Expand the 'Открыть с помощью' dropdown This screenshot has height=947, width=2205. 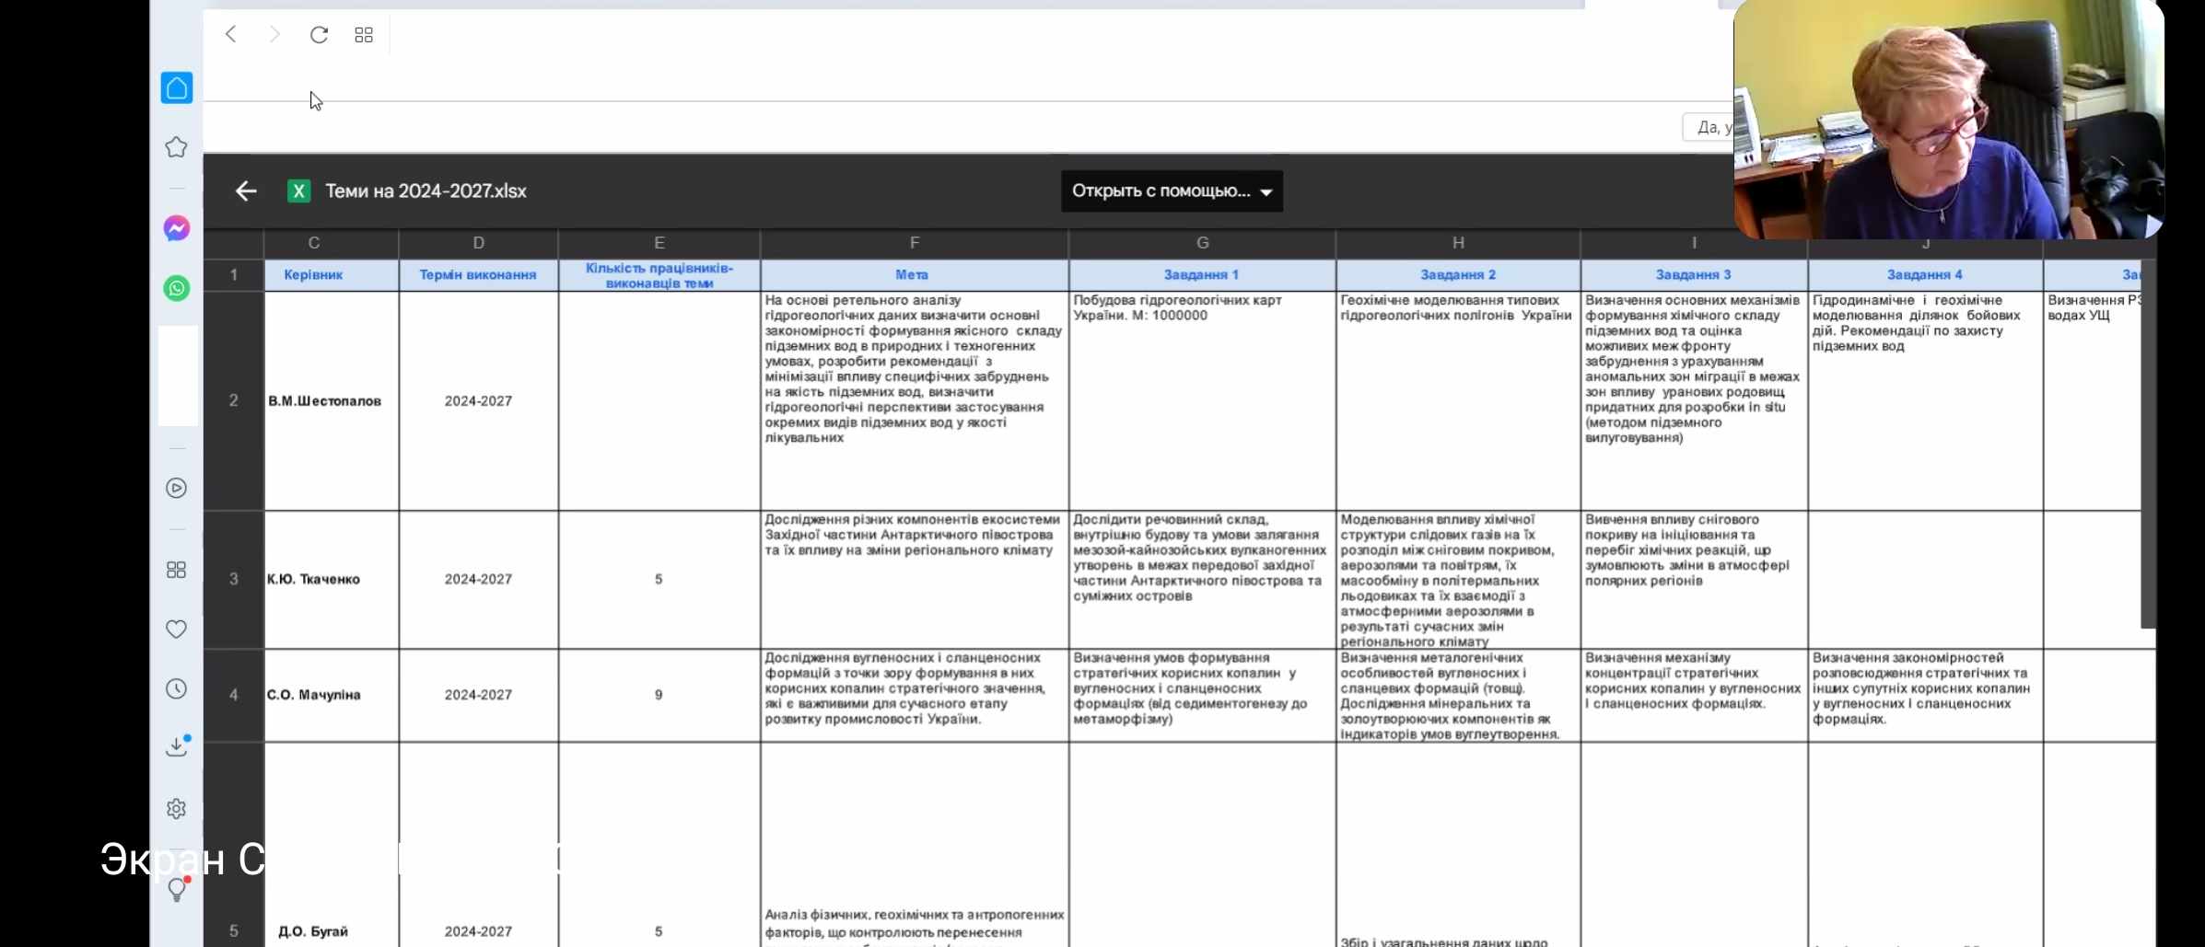coord(1172,191)
